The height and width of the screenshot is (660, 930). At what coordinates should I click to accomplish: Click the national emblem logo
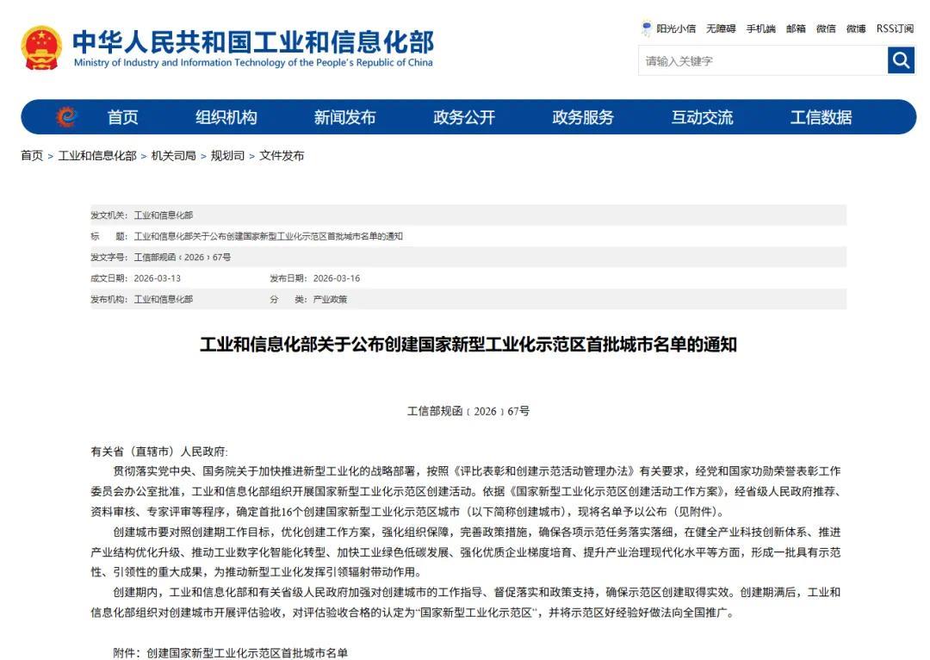point(41,47)
